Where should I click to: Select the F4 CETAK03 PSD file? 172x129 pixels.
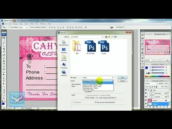(x=90, y=47)
